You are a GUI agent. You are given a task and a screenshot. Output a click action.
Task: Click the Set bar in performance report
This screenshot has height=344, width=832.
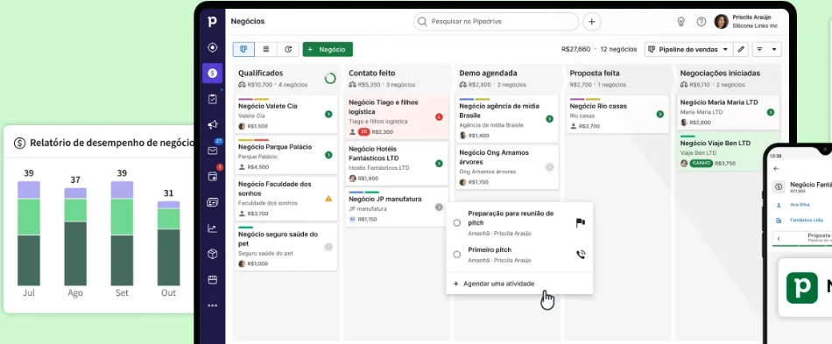click(122, 233)
